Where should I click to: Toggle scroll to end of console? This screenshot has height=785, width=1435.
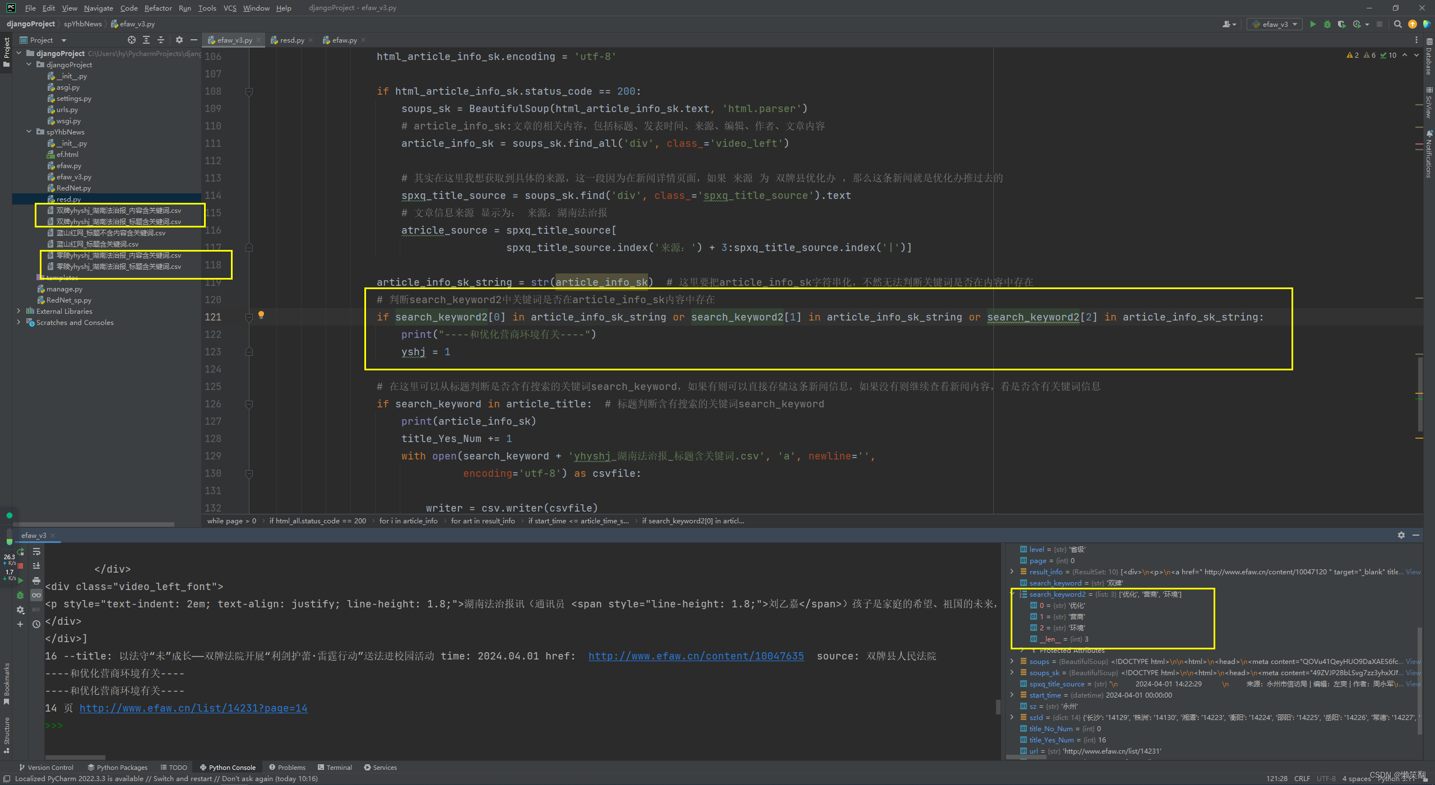36,566
